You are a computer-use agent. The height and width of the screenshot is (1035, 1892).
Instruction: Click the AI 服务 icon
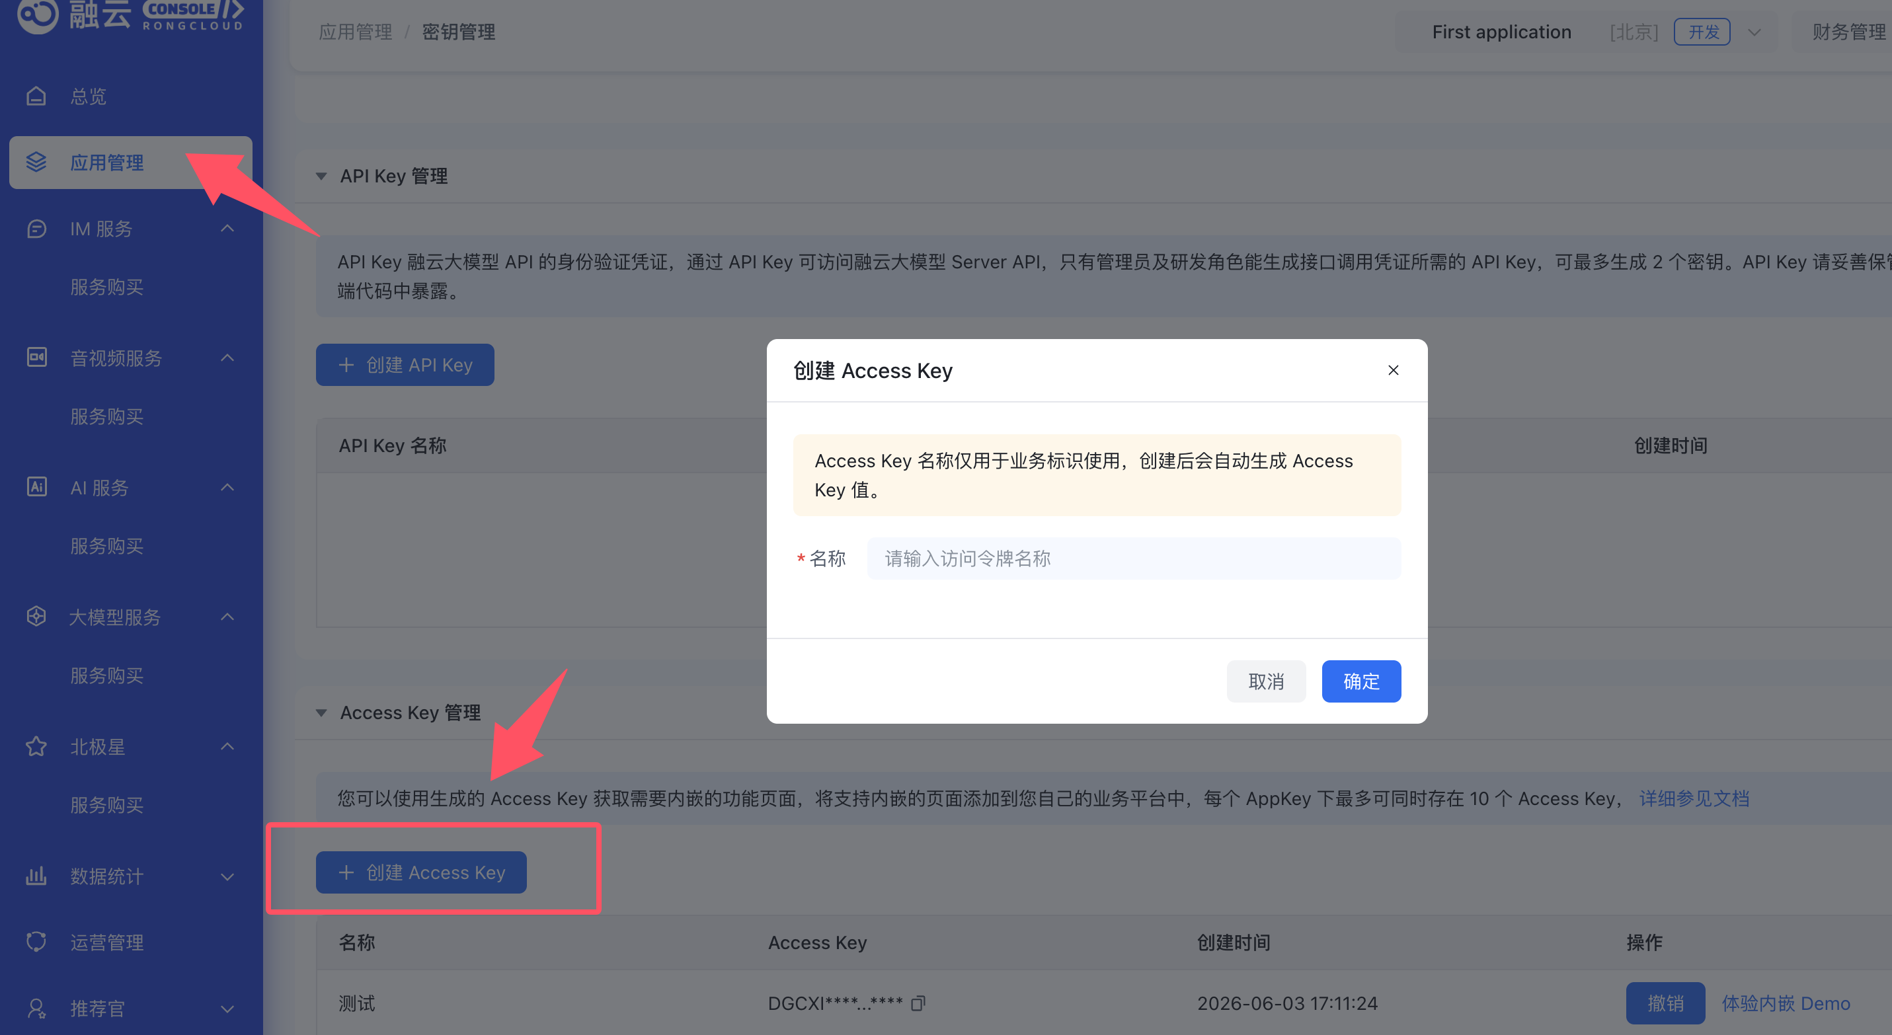click(36, 486)
